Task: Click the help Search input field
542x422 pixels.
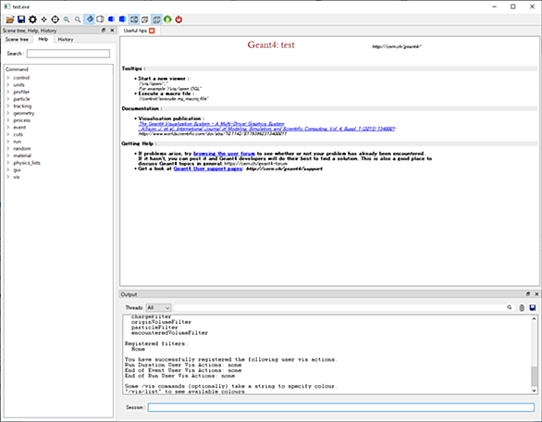Action: pos(68,54)
